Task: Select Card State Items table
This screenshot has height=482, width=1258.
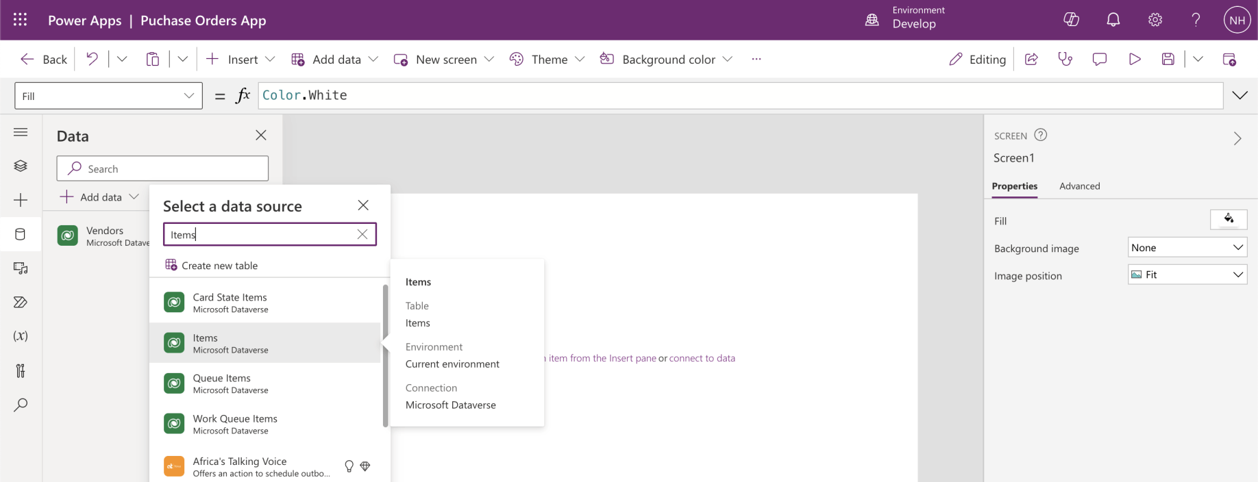Action: [265, 303]
